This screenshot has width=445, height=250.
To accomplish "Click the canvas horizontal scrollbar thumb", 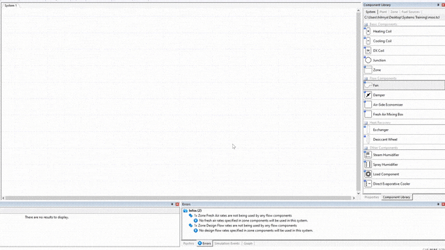I will pos(178,198).
